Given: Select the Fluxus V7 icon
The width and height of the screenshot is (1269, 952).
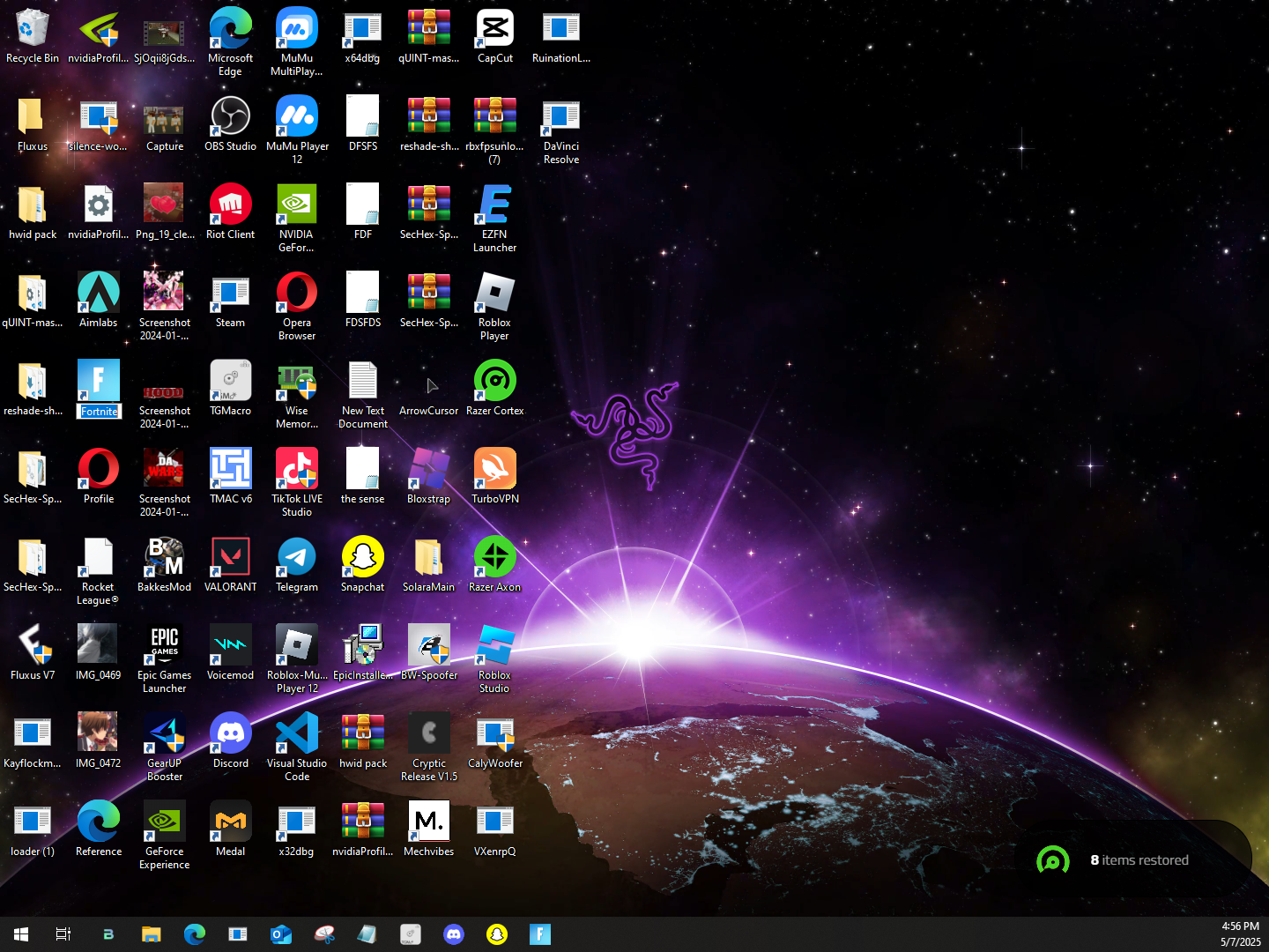Looking at the screenshot, I should (x=33, y=654).
